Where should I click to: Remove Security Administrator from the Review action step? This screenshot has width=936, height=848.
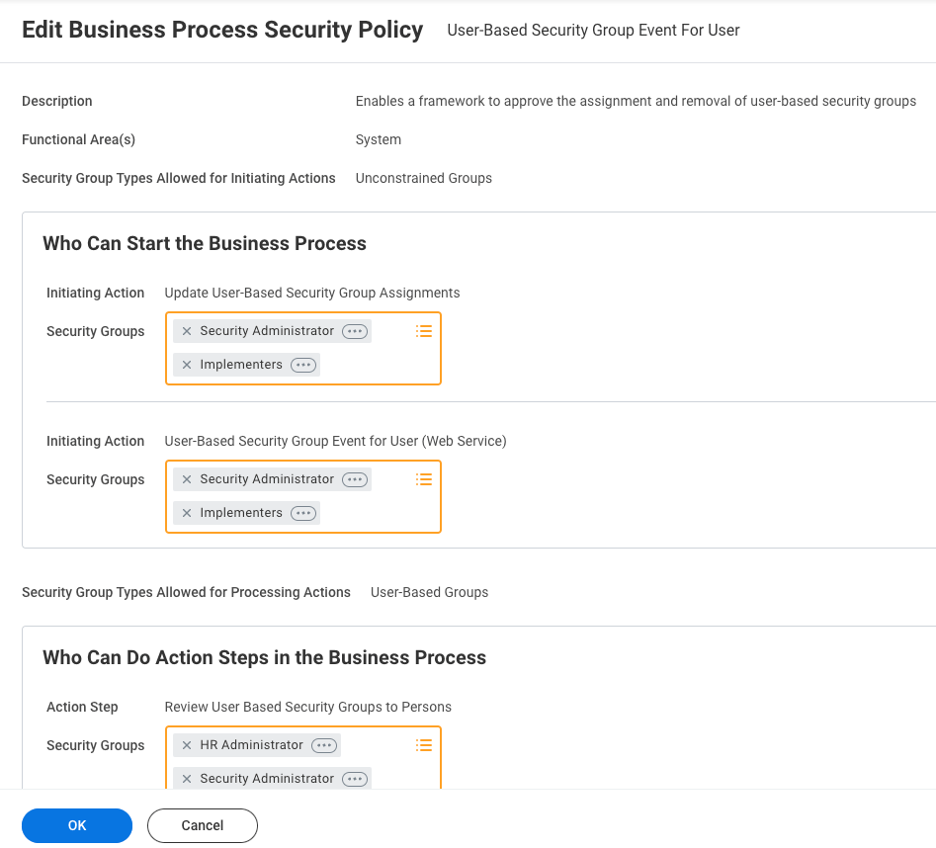tap(187, 779)
